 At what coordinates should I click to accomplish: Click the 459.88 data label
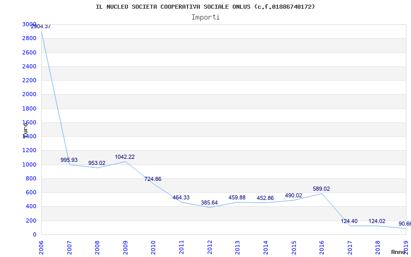coord(237,198)
